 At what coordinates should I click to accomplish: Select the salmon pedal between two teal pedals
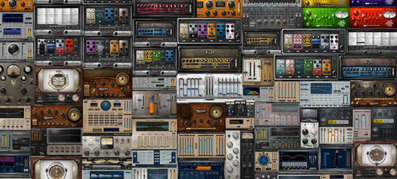pyautogui.click(x=290, y=67)
